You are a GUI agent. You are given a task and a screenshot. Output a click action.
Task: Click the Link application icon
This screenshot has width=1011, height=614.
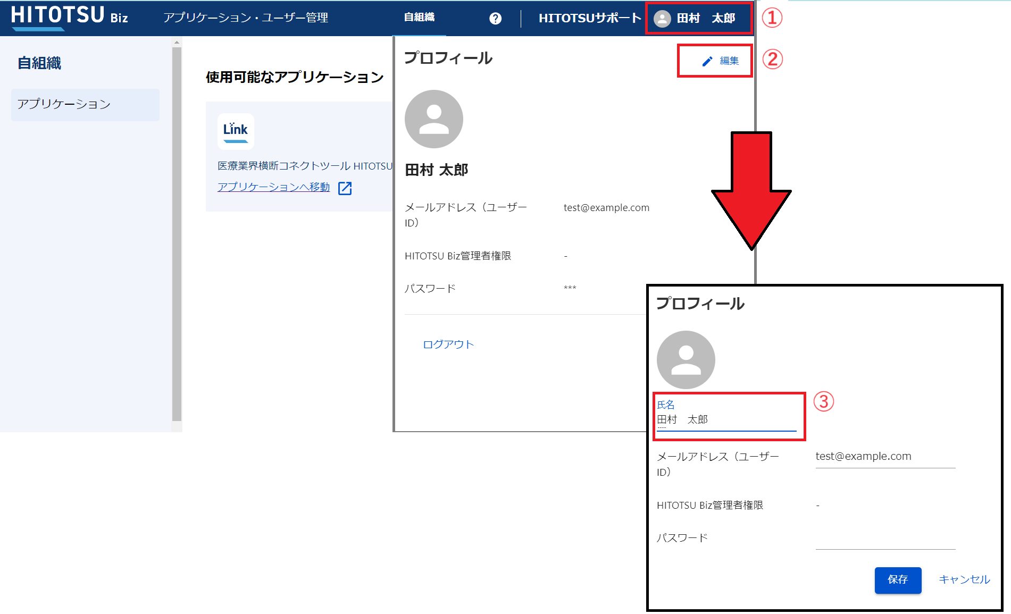(x=236, y=131)
